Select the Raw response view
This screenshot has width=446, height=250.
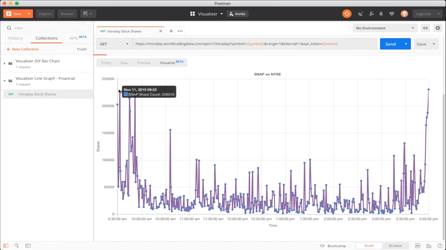click(x=124, y=63)
